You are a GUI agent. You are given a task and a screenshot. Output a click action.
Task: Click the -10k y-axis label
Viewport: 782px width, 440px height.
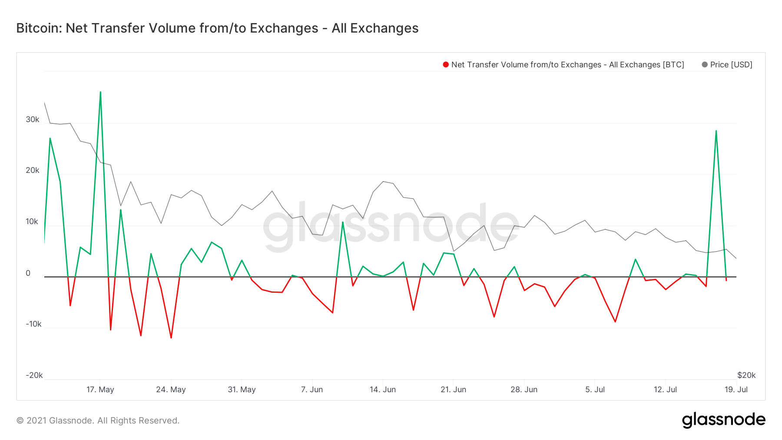pyautogui.click(x=33, y=324)
